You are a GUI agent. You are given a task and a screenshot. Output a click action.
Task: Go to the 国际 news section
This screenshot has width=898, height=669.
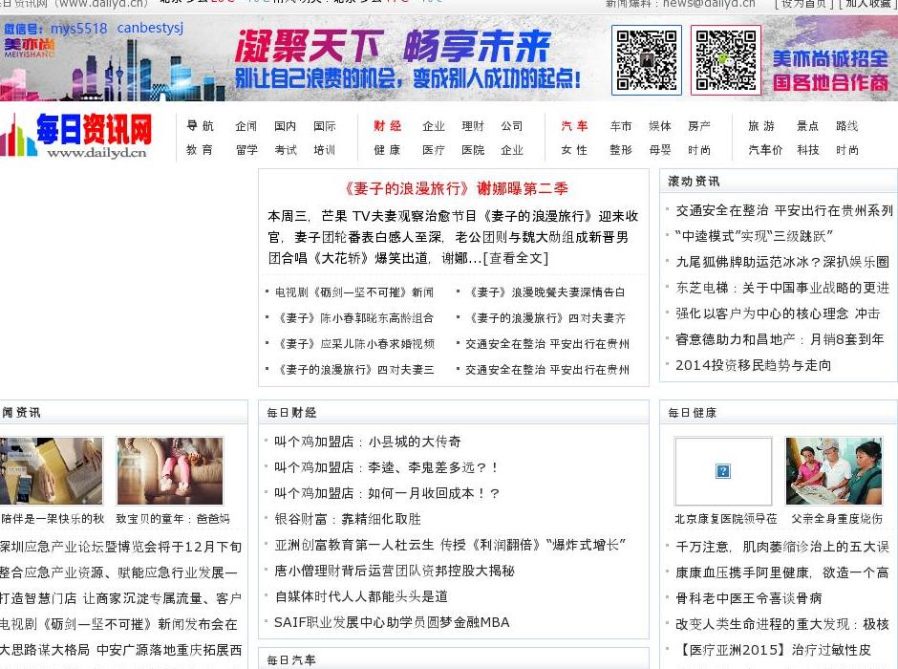pos(324,126)
